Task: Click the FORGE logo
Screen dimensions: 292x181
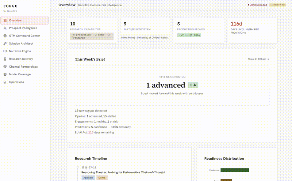Action: coord(10,6)
